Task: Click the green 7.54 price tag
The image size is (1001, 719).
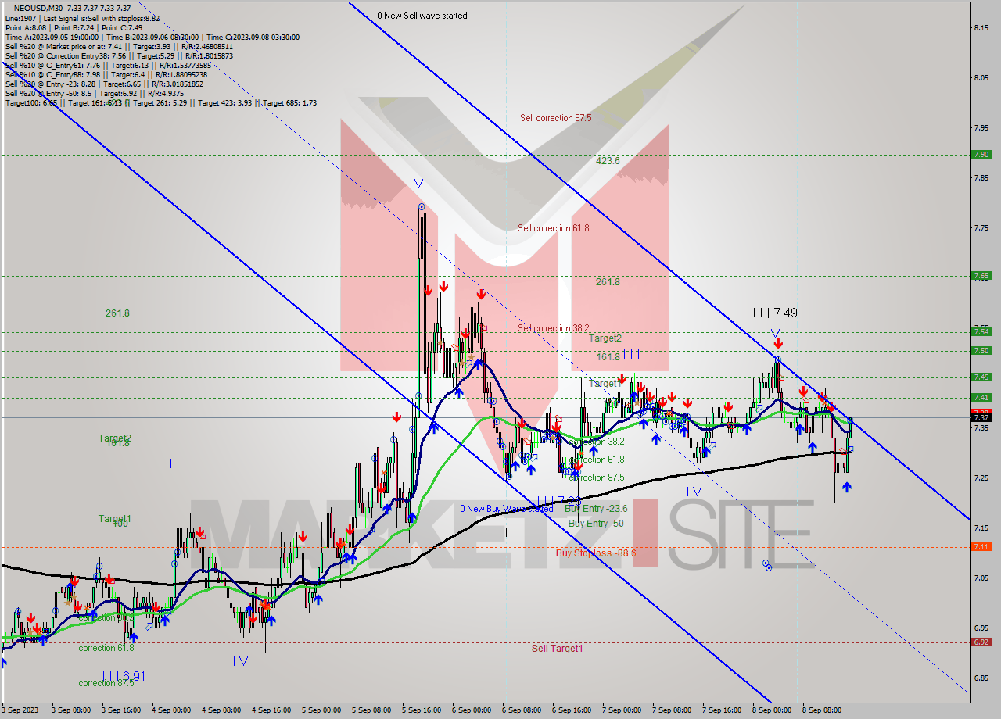Action: 981,331
